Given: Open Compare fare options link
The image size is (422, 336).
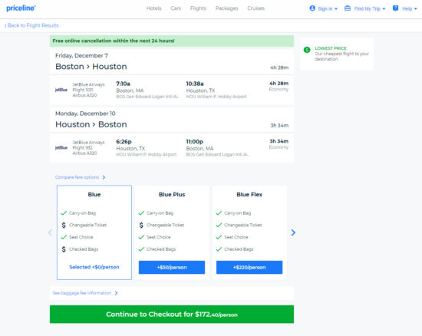Looking at the screenshot, I should click(x=77, y=177).
